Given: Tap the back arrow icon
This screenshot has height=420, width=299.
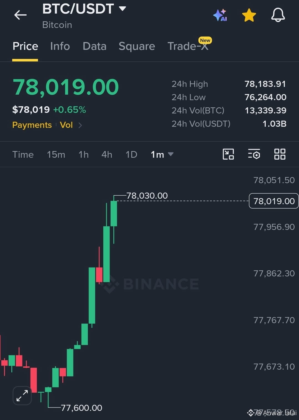Looking at the screenshot, I should [21, 15].
